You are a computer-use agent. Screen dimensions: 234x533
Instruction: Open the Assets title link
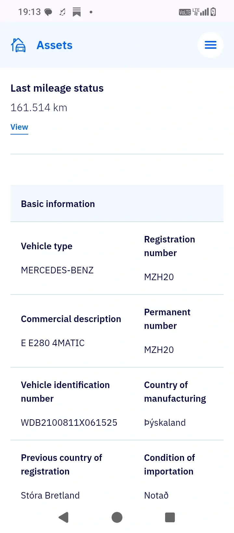(55, 45)
